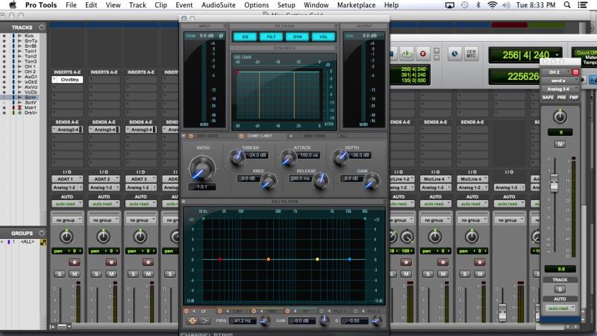Click the DEPTH knob
The width and height of the screenshot is (597, 336).
coord(340,158)
